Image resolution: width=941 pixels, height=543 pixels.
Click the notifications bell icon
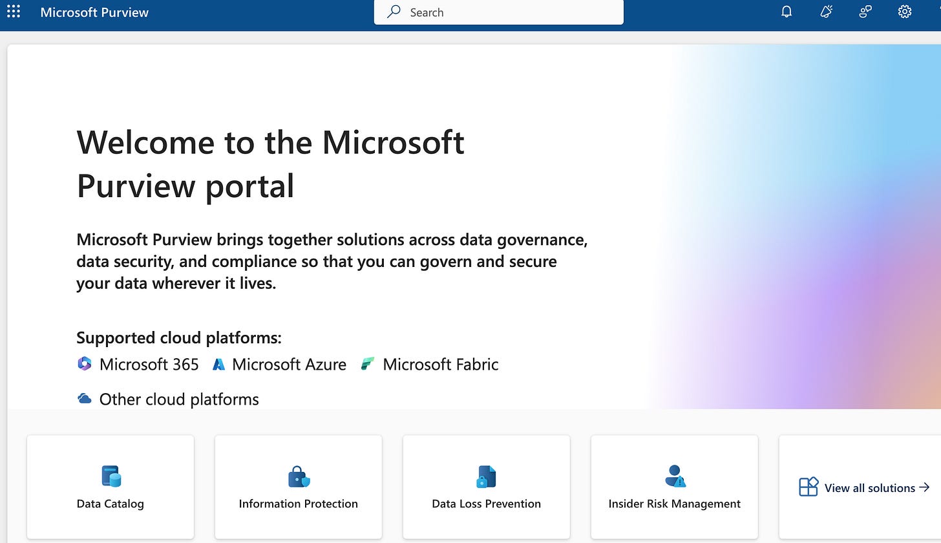787,12
